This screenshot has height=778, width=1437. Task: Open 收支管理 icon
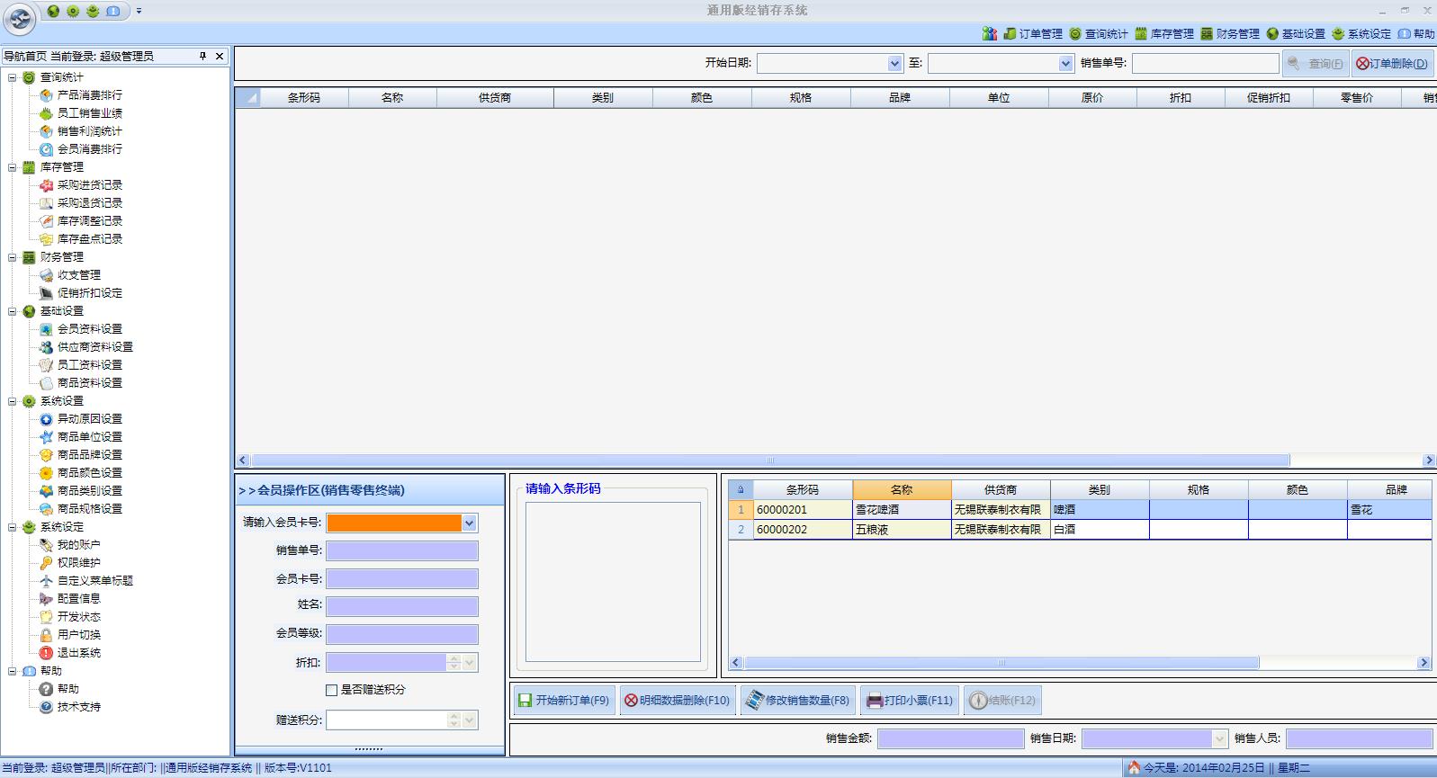coord(46,275)
